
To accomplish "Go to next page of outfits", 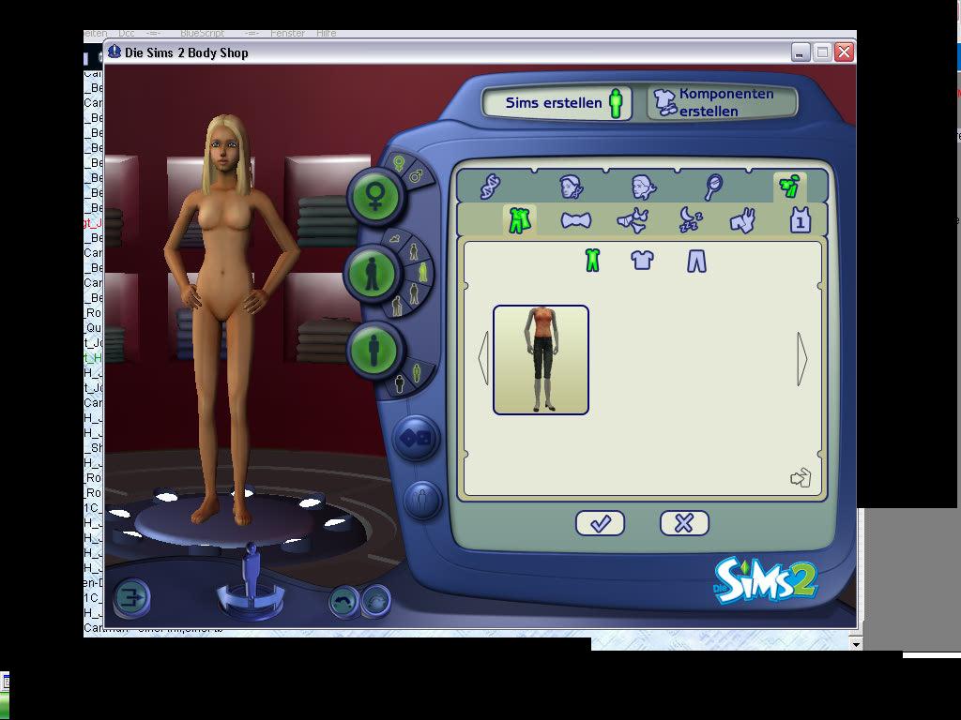I will point(802,359).
